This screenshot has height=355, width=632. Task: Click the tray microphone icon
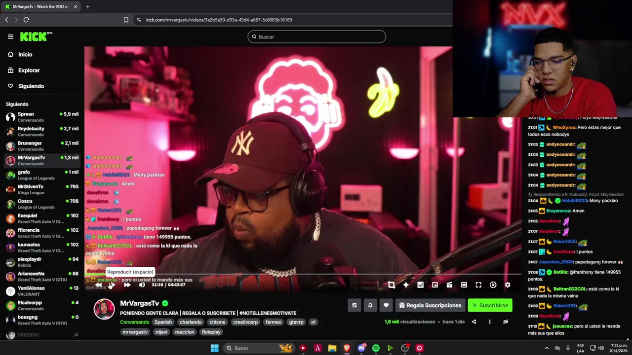point(568,348)
